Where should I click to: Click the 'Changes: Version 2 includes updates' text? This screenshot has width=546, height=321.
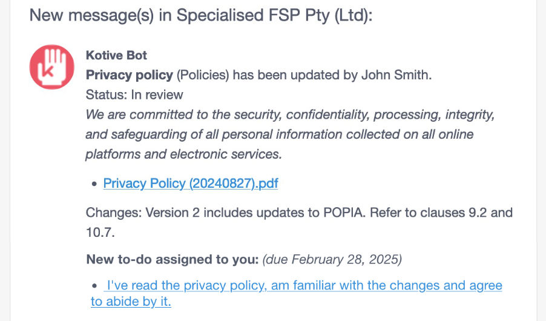point(299,222)
